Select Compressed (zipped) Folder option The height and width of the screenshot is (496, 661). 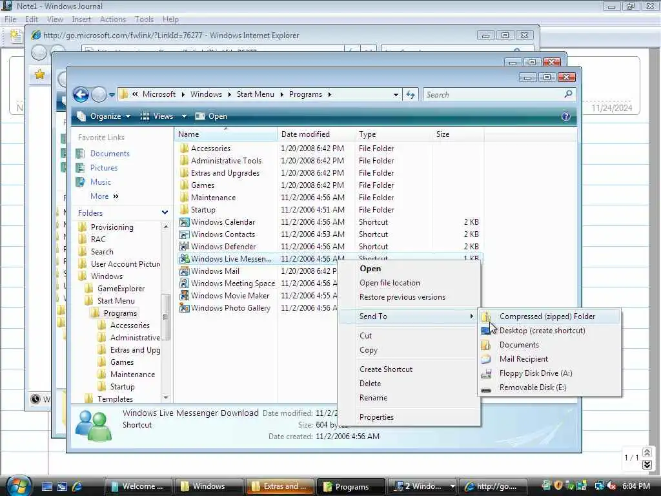pos(549,316)
